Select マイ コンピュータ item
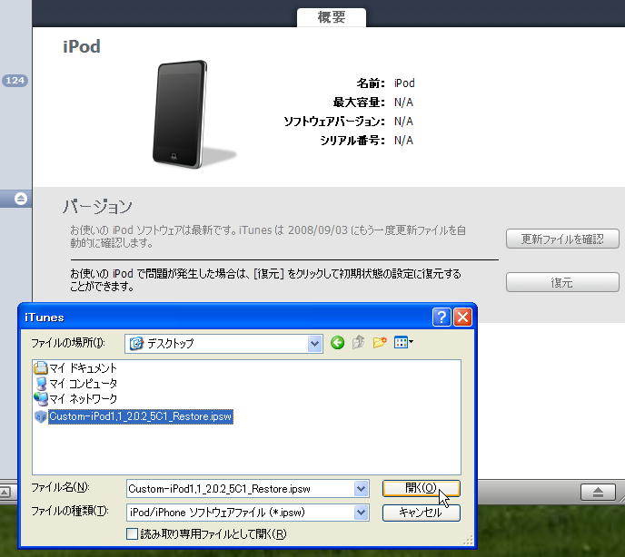Image resolution: width=625 pixels, height=557 pixels. pyautogui.click(x=76, y=384)
